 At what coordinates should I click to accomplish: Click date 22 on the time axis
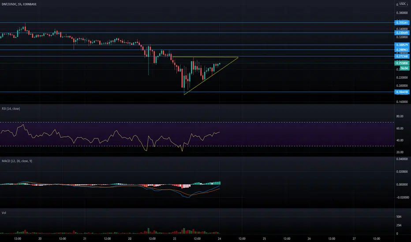click(130, 238)
